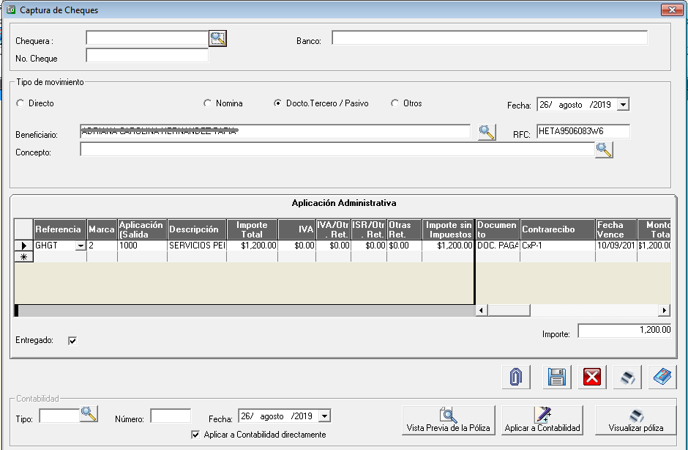Select the Directo movement type
688x450 pixels.
tap(20, 103)
